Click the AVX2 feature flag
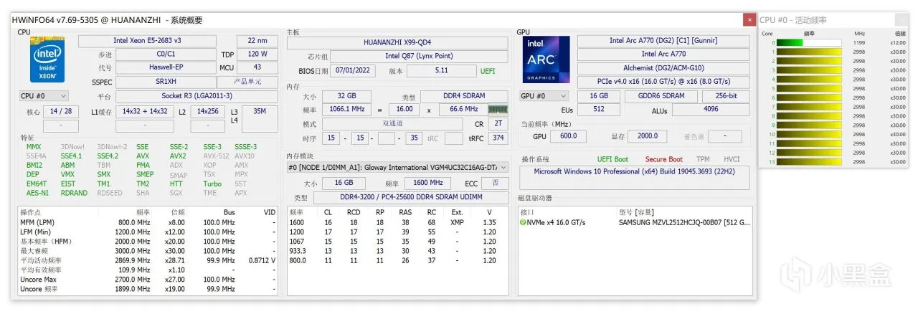 click(x=178, y=156)
